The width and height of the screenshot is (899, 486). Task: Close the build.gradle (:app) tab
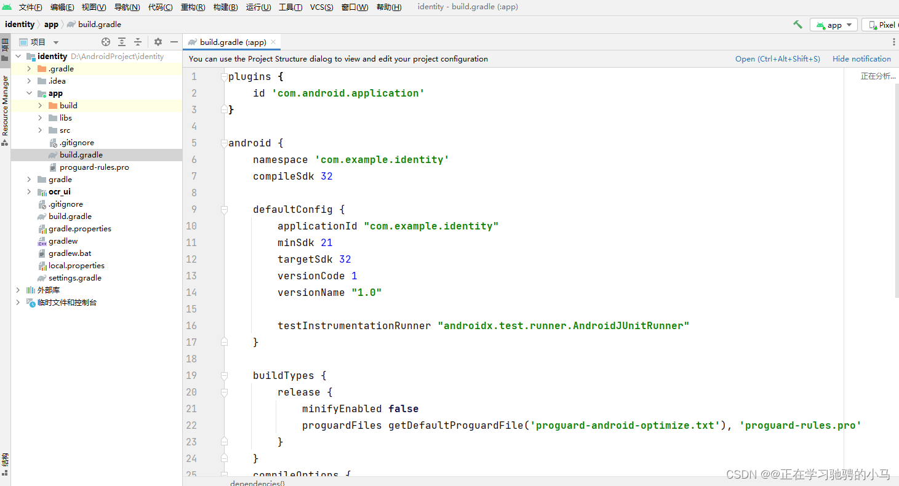point(274,42)
